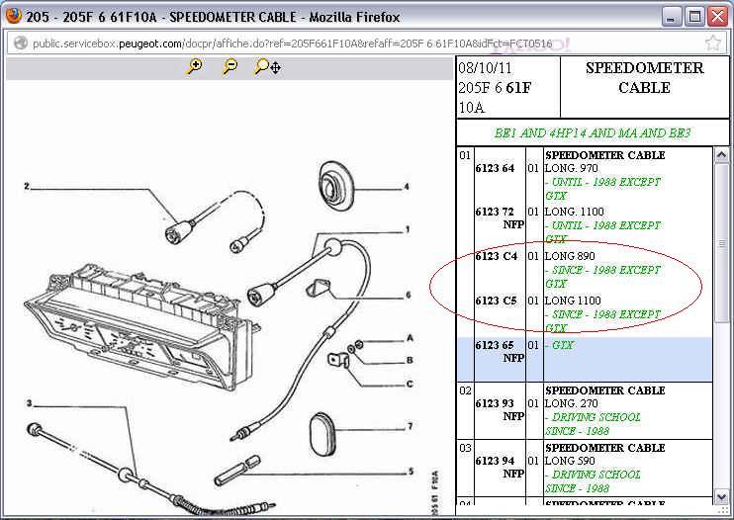Click callout letter A in the diagram
The width and height of the screenshot is (734, 520).
(x=411, y=338)
